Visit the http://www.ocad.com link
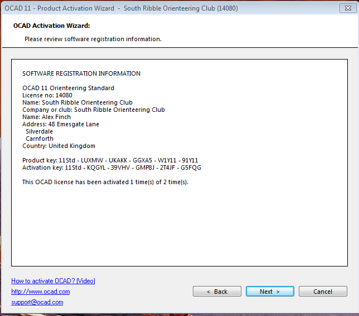 tap(41, 292)
